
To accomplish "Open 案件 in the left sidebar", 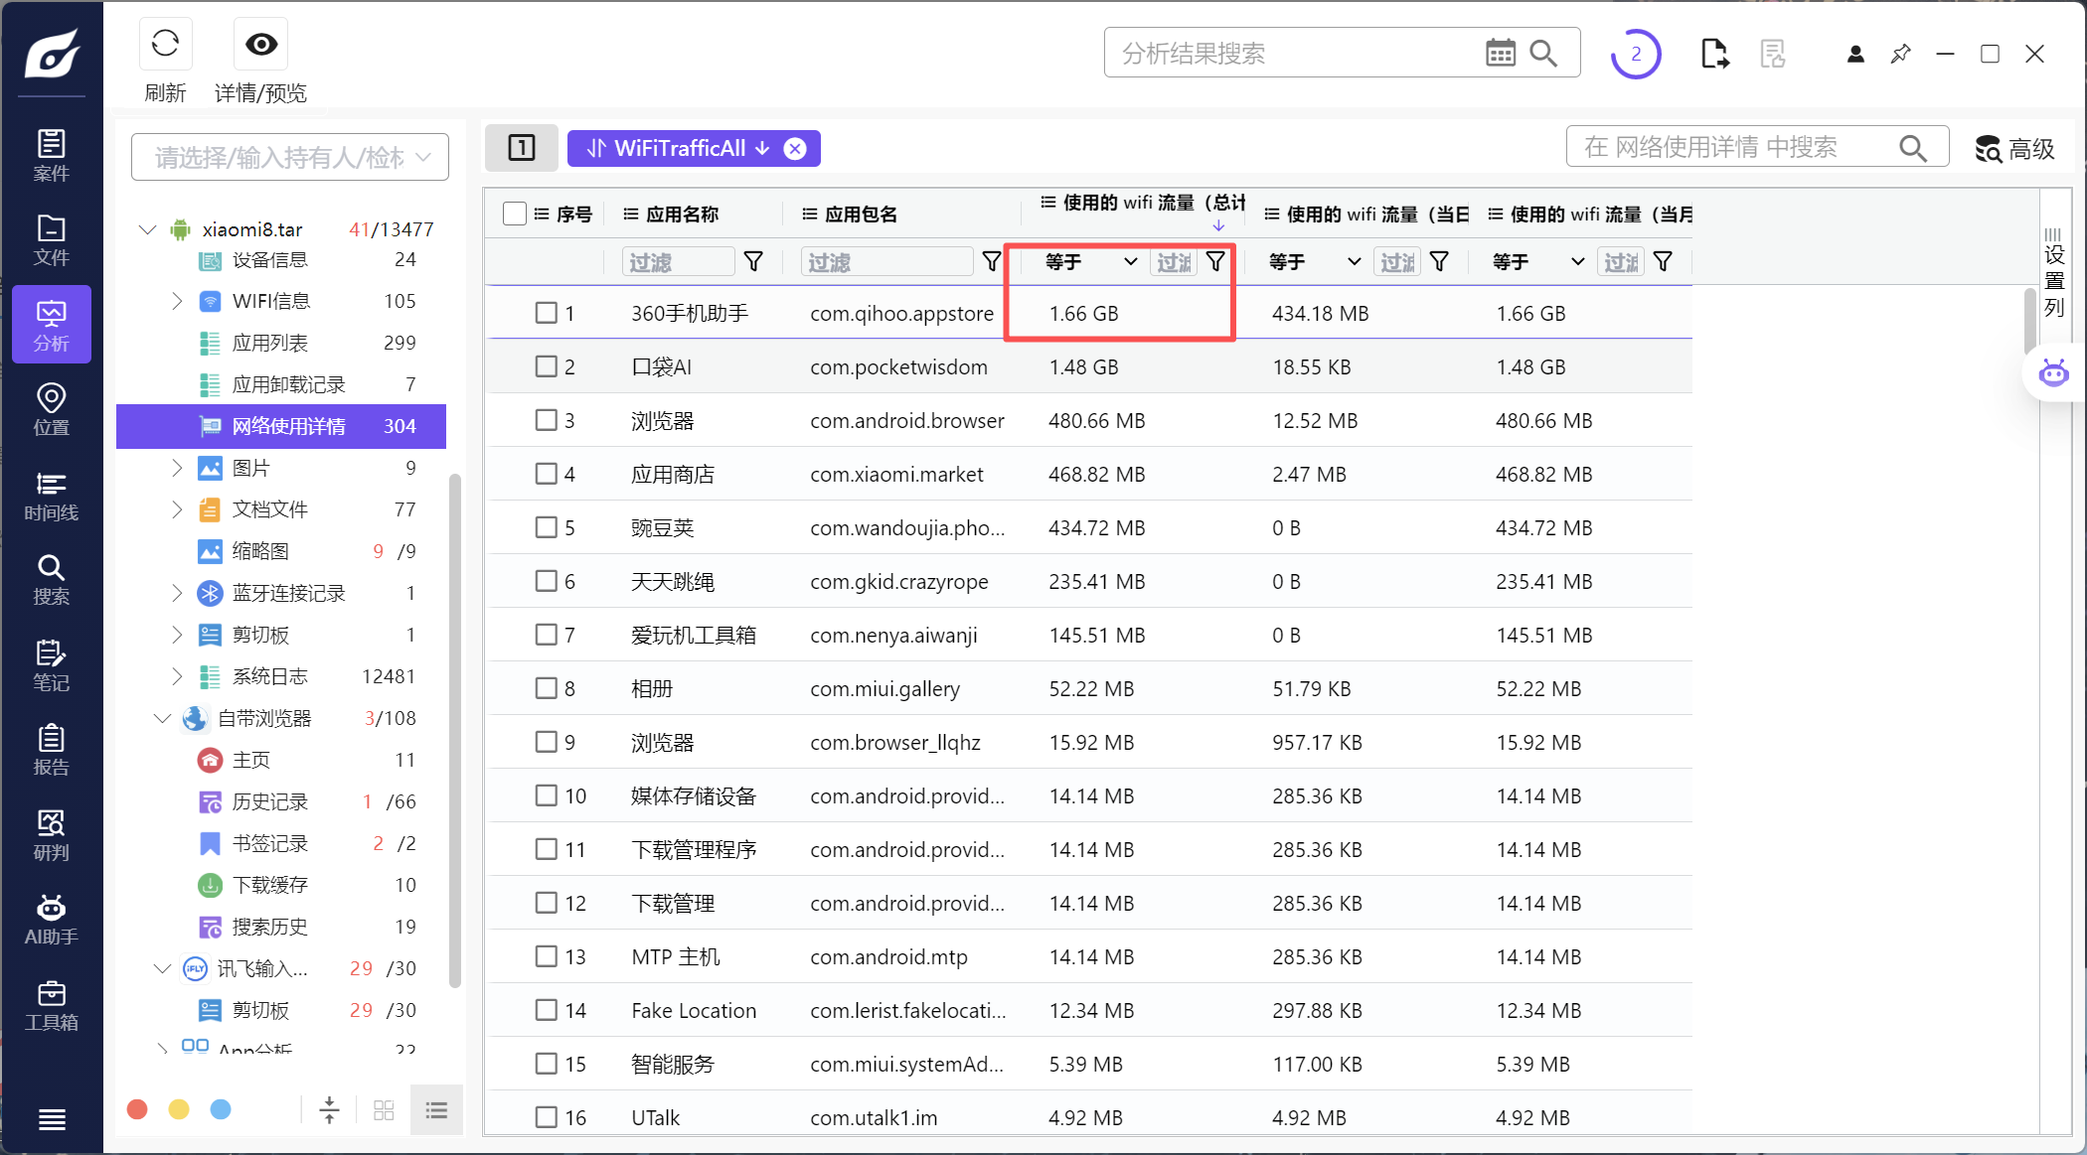I will (52, 156).
